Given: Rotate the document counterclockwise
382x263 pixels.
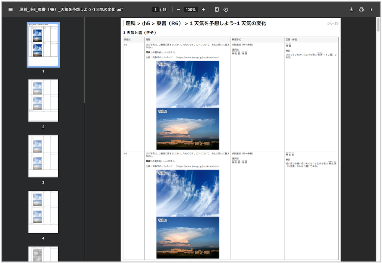Looking at the screenshot, I should coord(226,9).
